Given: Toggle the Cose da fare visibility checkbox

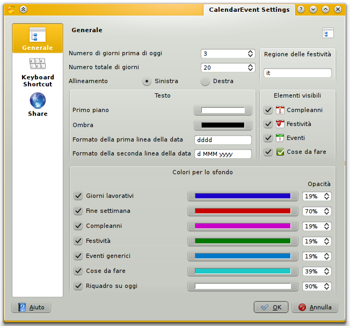Looking at the screenshot, I should 268,152.
